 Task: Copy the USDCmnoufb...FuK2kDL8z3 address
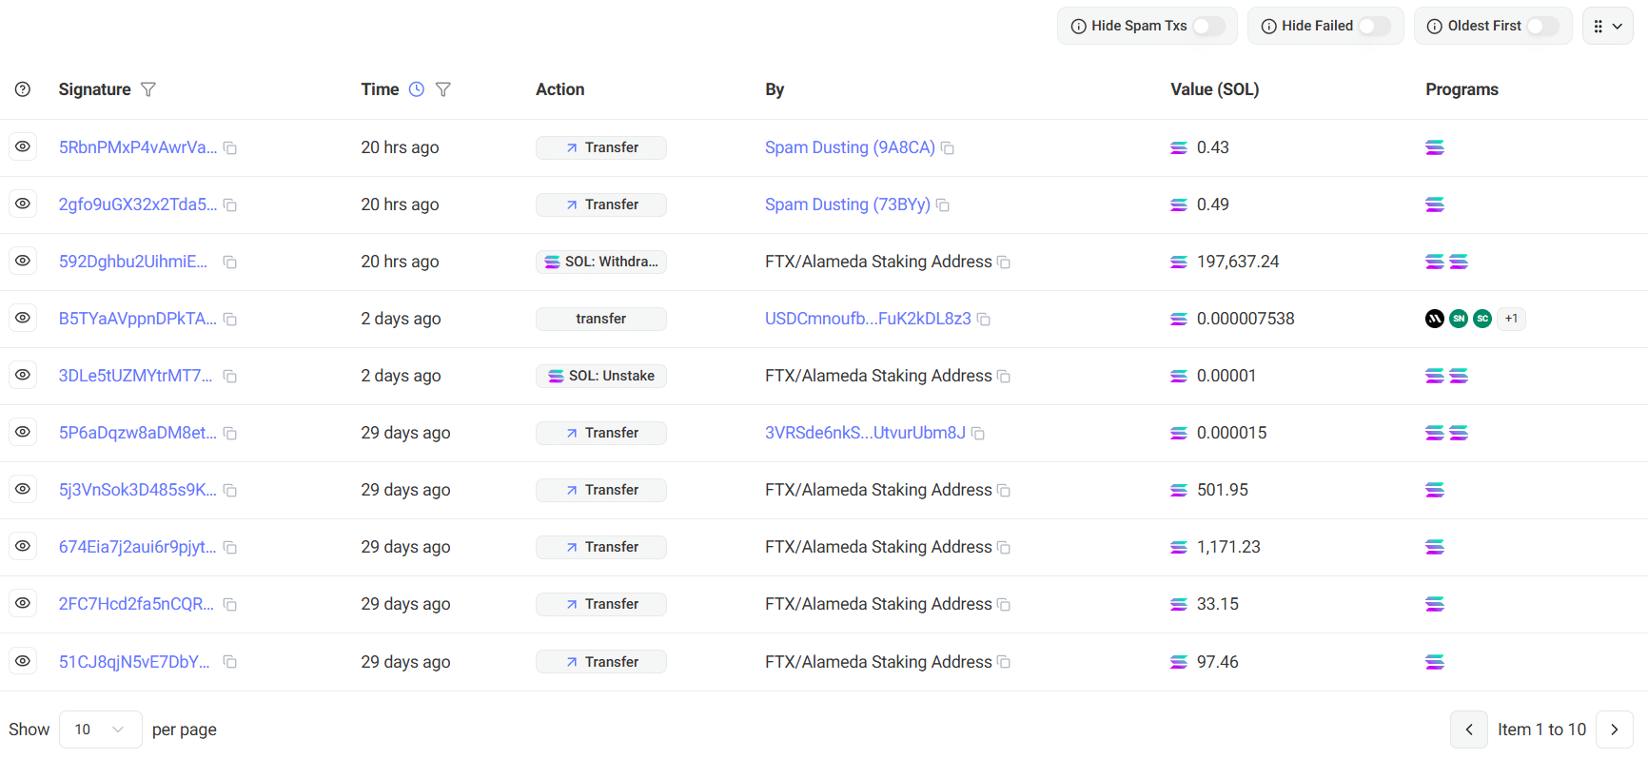pyautogui.click(x=984, y=320)
